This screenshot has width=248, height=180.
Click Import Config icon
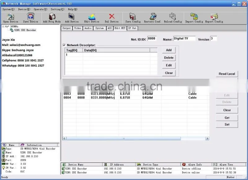pos(194,16)
